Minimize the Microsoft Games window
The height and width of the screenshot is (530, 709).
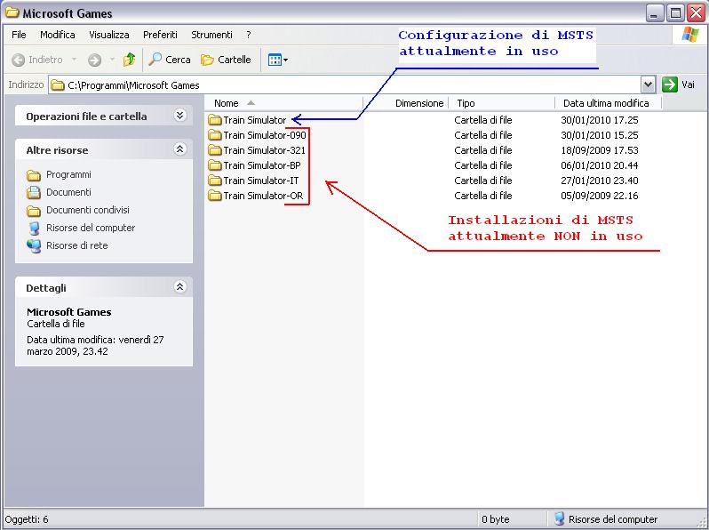655,13
